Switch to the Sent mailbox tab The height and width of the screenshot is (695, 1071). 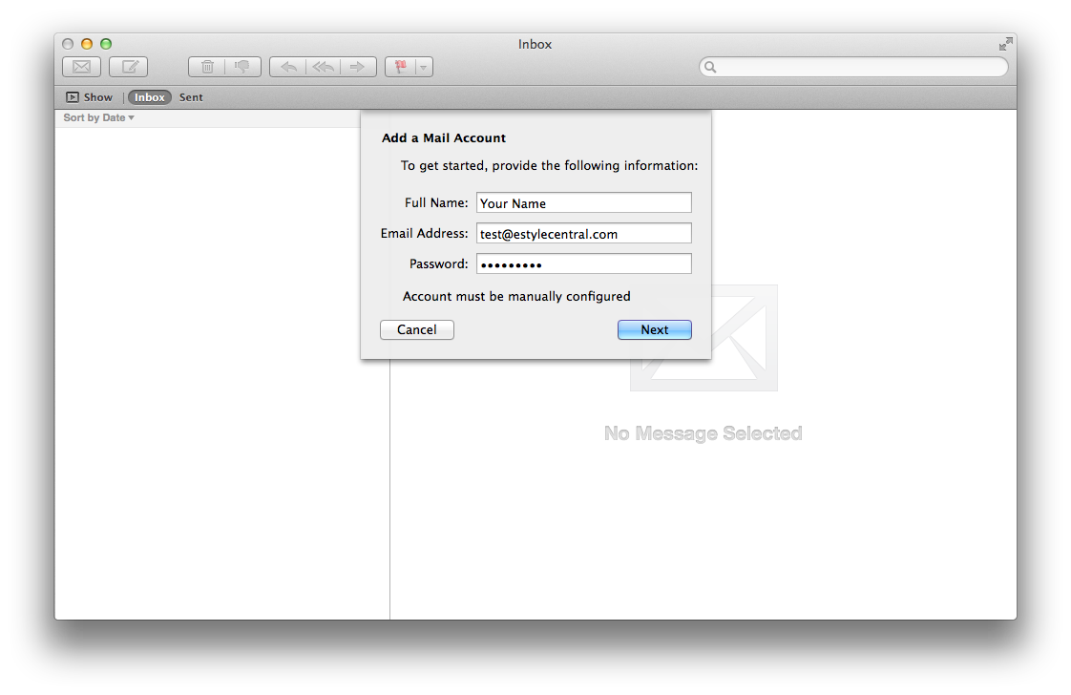[x=191, y=97]
